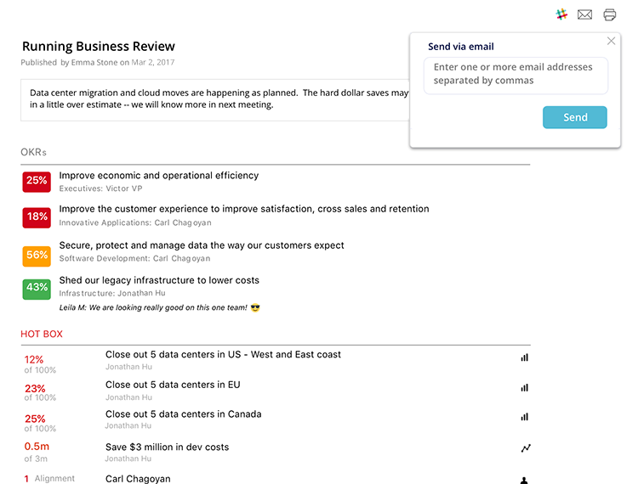The height and width of the screenshot is (484, 638).
Task: Open bar chart for Canada data centers
Action: (524, 417)
